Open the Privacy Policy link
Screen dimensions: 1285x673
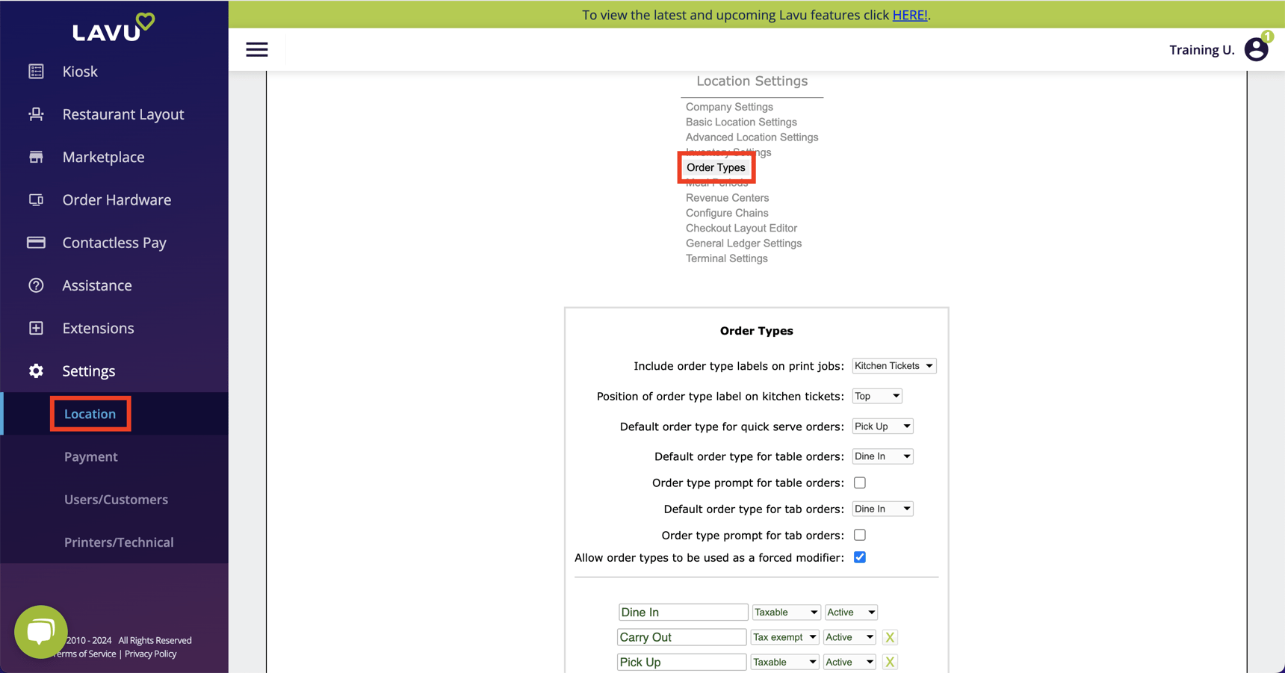tap(150, 654)
